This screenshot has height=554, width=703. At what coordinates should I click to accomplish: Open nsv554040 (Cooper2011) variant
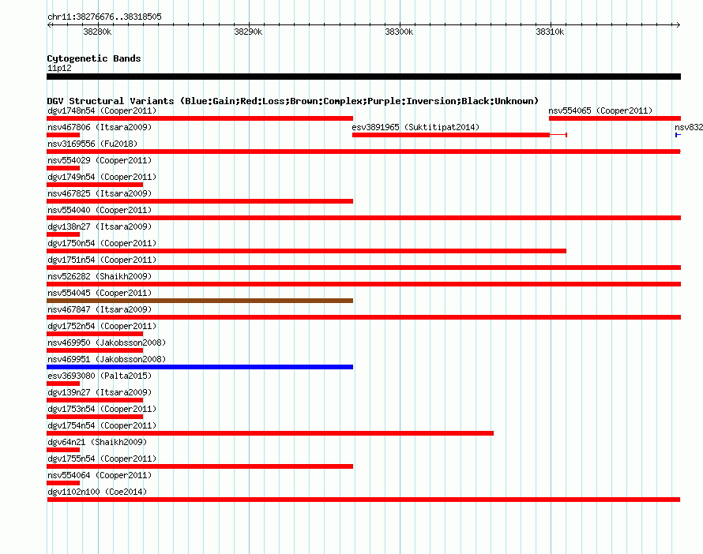[x=100, y=210]
